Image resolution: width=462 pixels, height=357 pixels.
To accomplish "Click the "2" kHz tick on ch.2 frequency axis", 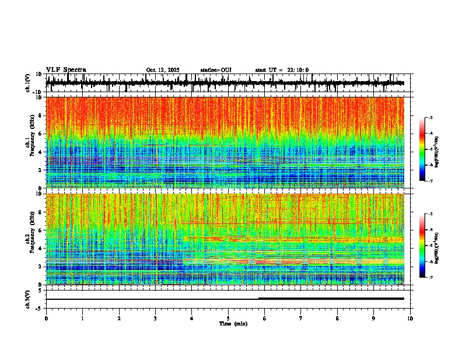I will (x=40, y=267).
